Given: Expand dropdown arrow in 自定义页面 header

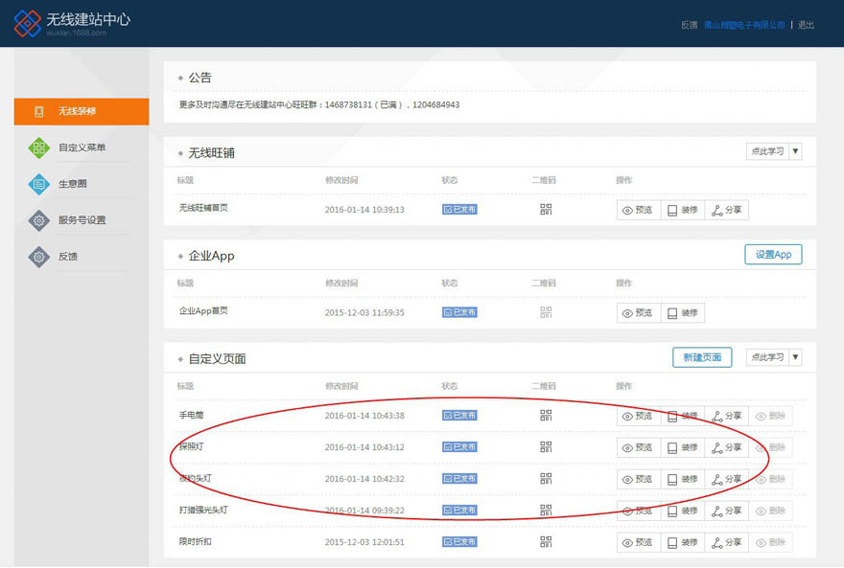Looking at the screenshot, I should click(x=795, y=357).
